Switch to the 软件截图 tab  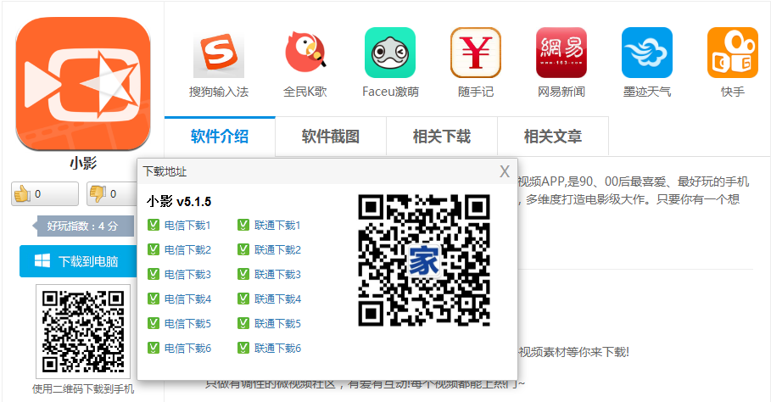point(331,137)
